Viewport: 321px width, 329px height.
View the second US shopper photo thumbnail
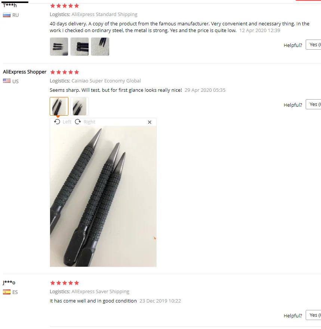(x=80, y=106)
